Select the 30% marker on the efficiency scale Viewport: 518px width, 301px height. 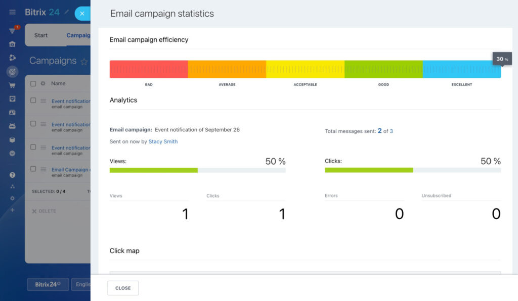coord(502,59)
